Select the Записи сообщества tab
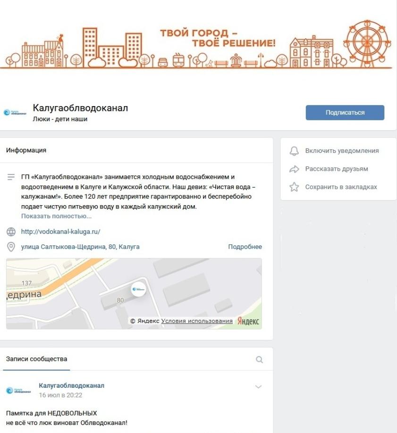This screenshot has width=397, height=433. click(36, 359)
